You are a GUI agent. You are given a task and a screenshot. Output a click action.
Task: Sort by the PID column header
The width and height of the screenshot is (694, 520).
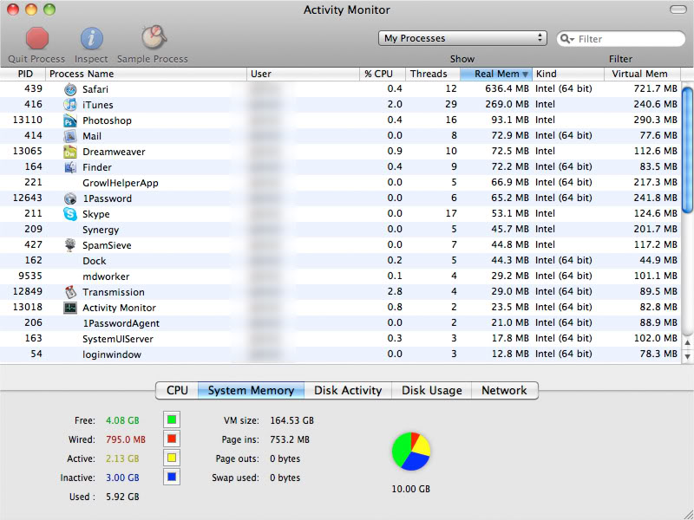23,74
